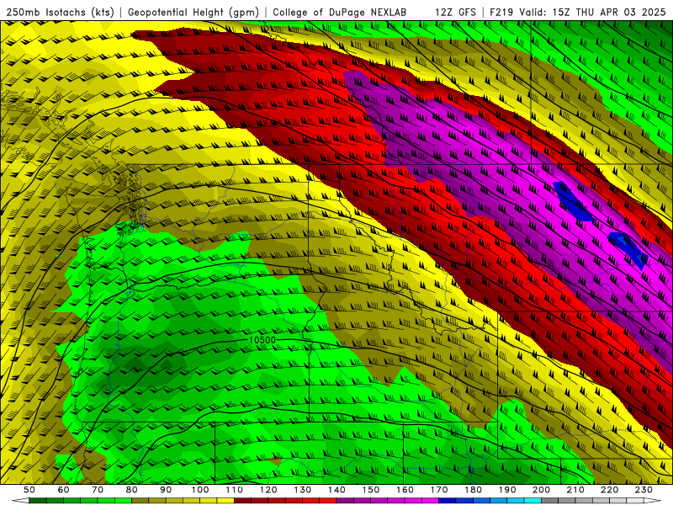The image size is (673, 505).
Task: Click the 60 knot legend label
Action: pos(64,490)
